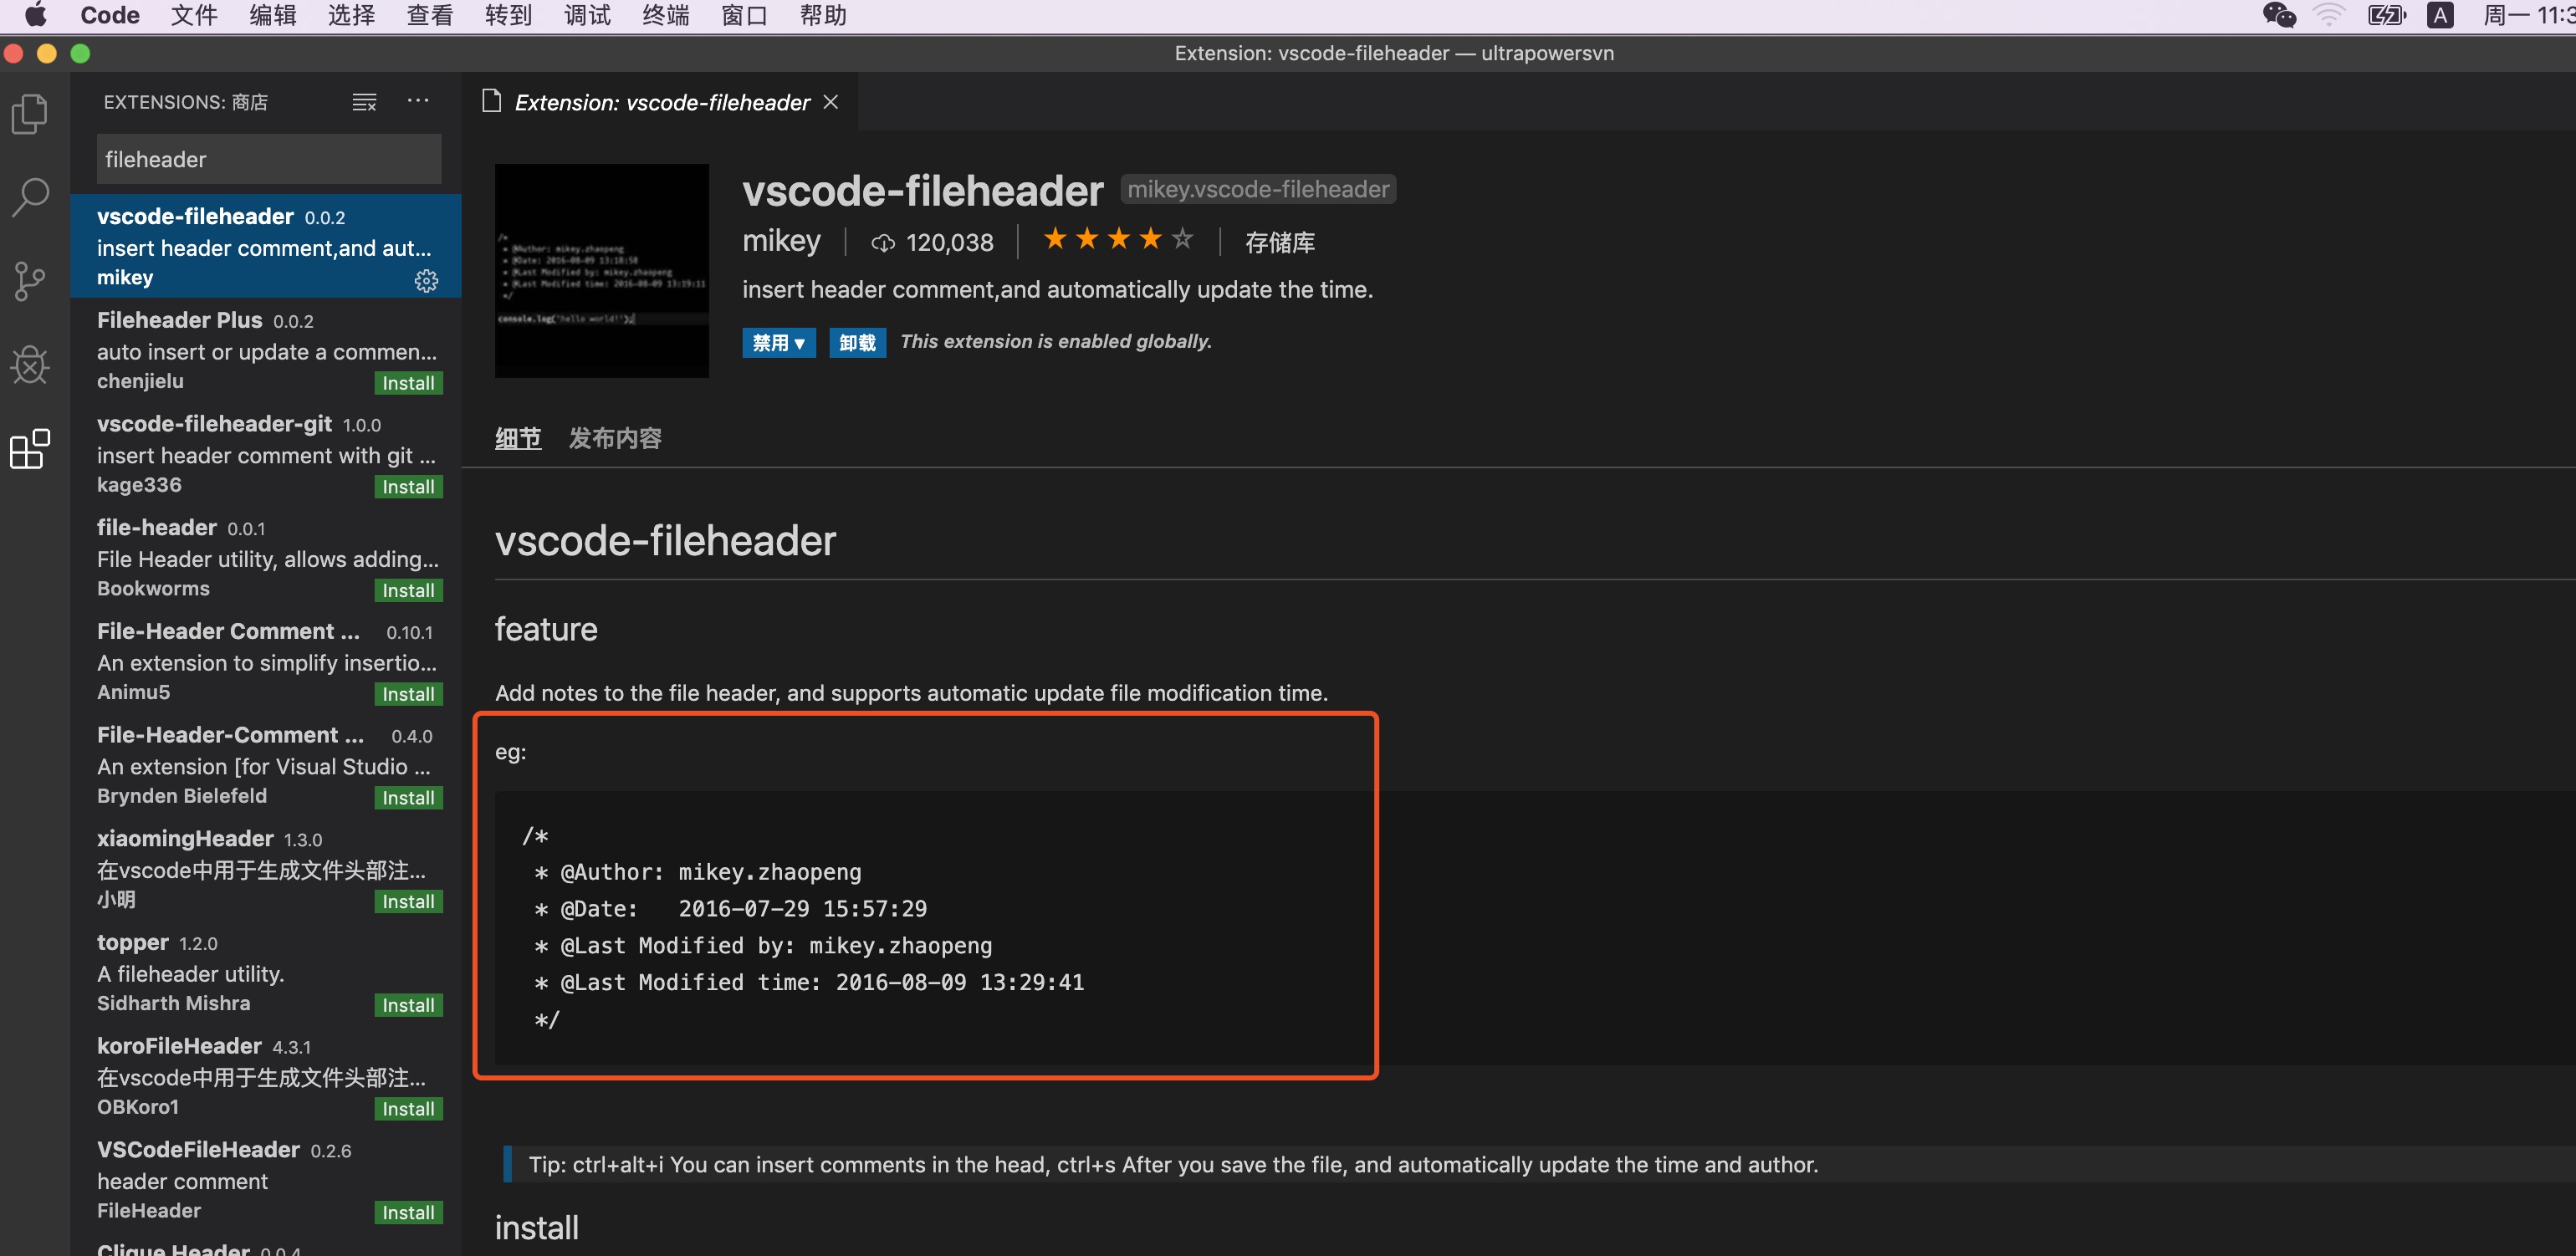Install xiaomingHeader extension
The image size is (2576, 1256).
[x=408, y=902]
